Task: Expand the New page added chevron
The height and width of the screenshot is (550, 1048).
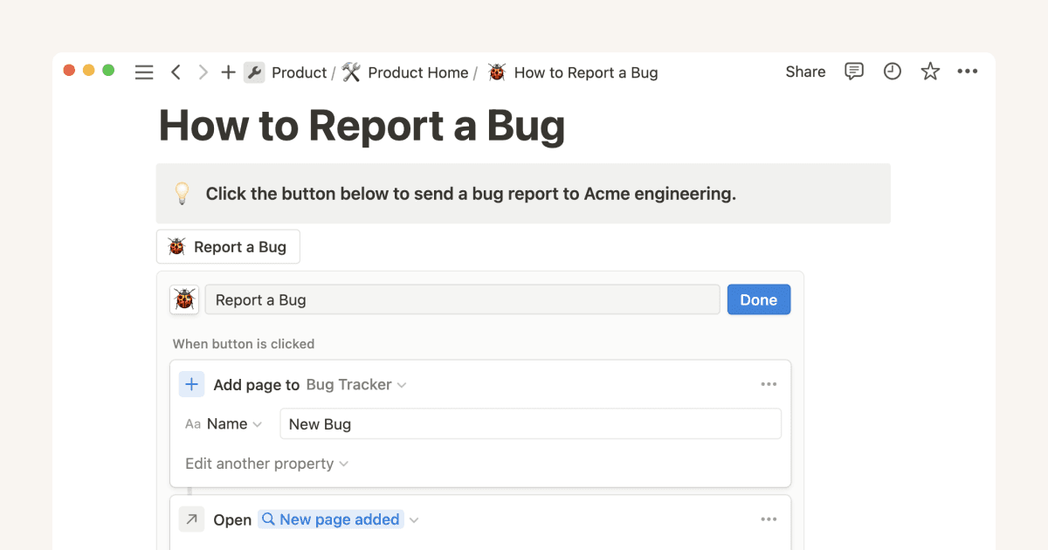Action: click(x=412, y=519)
